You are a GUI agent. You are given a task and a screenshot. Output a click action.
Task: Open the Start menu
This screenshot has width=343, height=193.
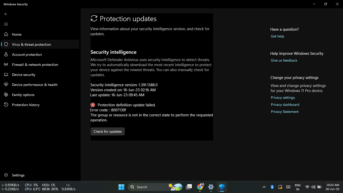tap(121, 187)
